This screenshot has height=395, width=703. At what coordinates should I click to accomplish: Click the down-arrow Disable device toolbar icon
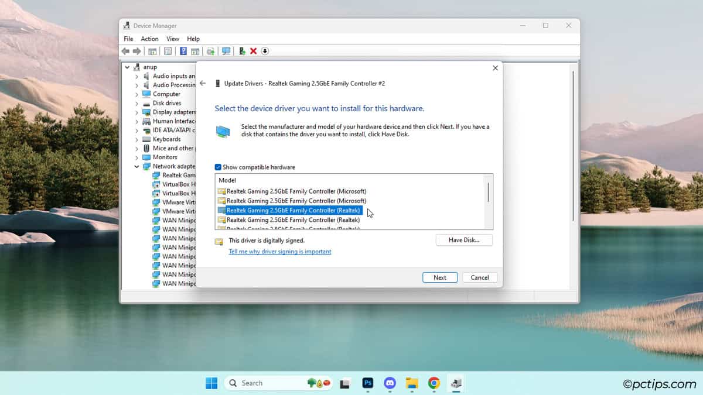pyautogui.click(x=265, y=51)
